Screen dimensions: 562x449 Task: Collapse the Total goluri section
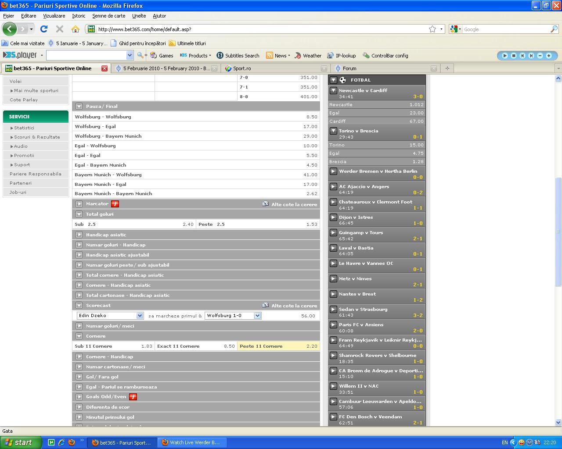(x=79, y=214)
